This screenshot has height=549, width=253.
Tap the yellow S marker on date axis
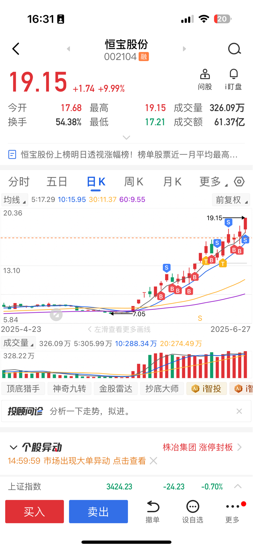(x=200, y=318)
